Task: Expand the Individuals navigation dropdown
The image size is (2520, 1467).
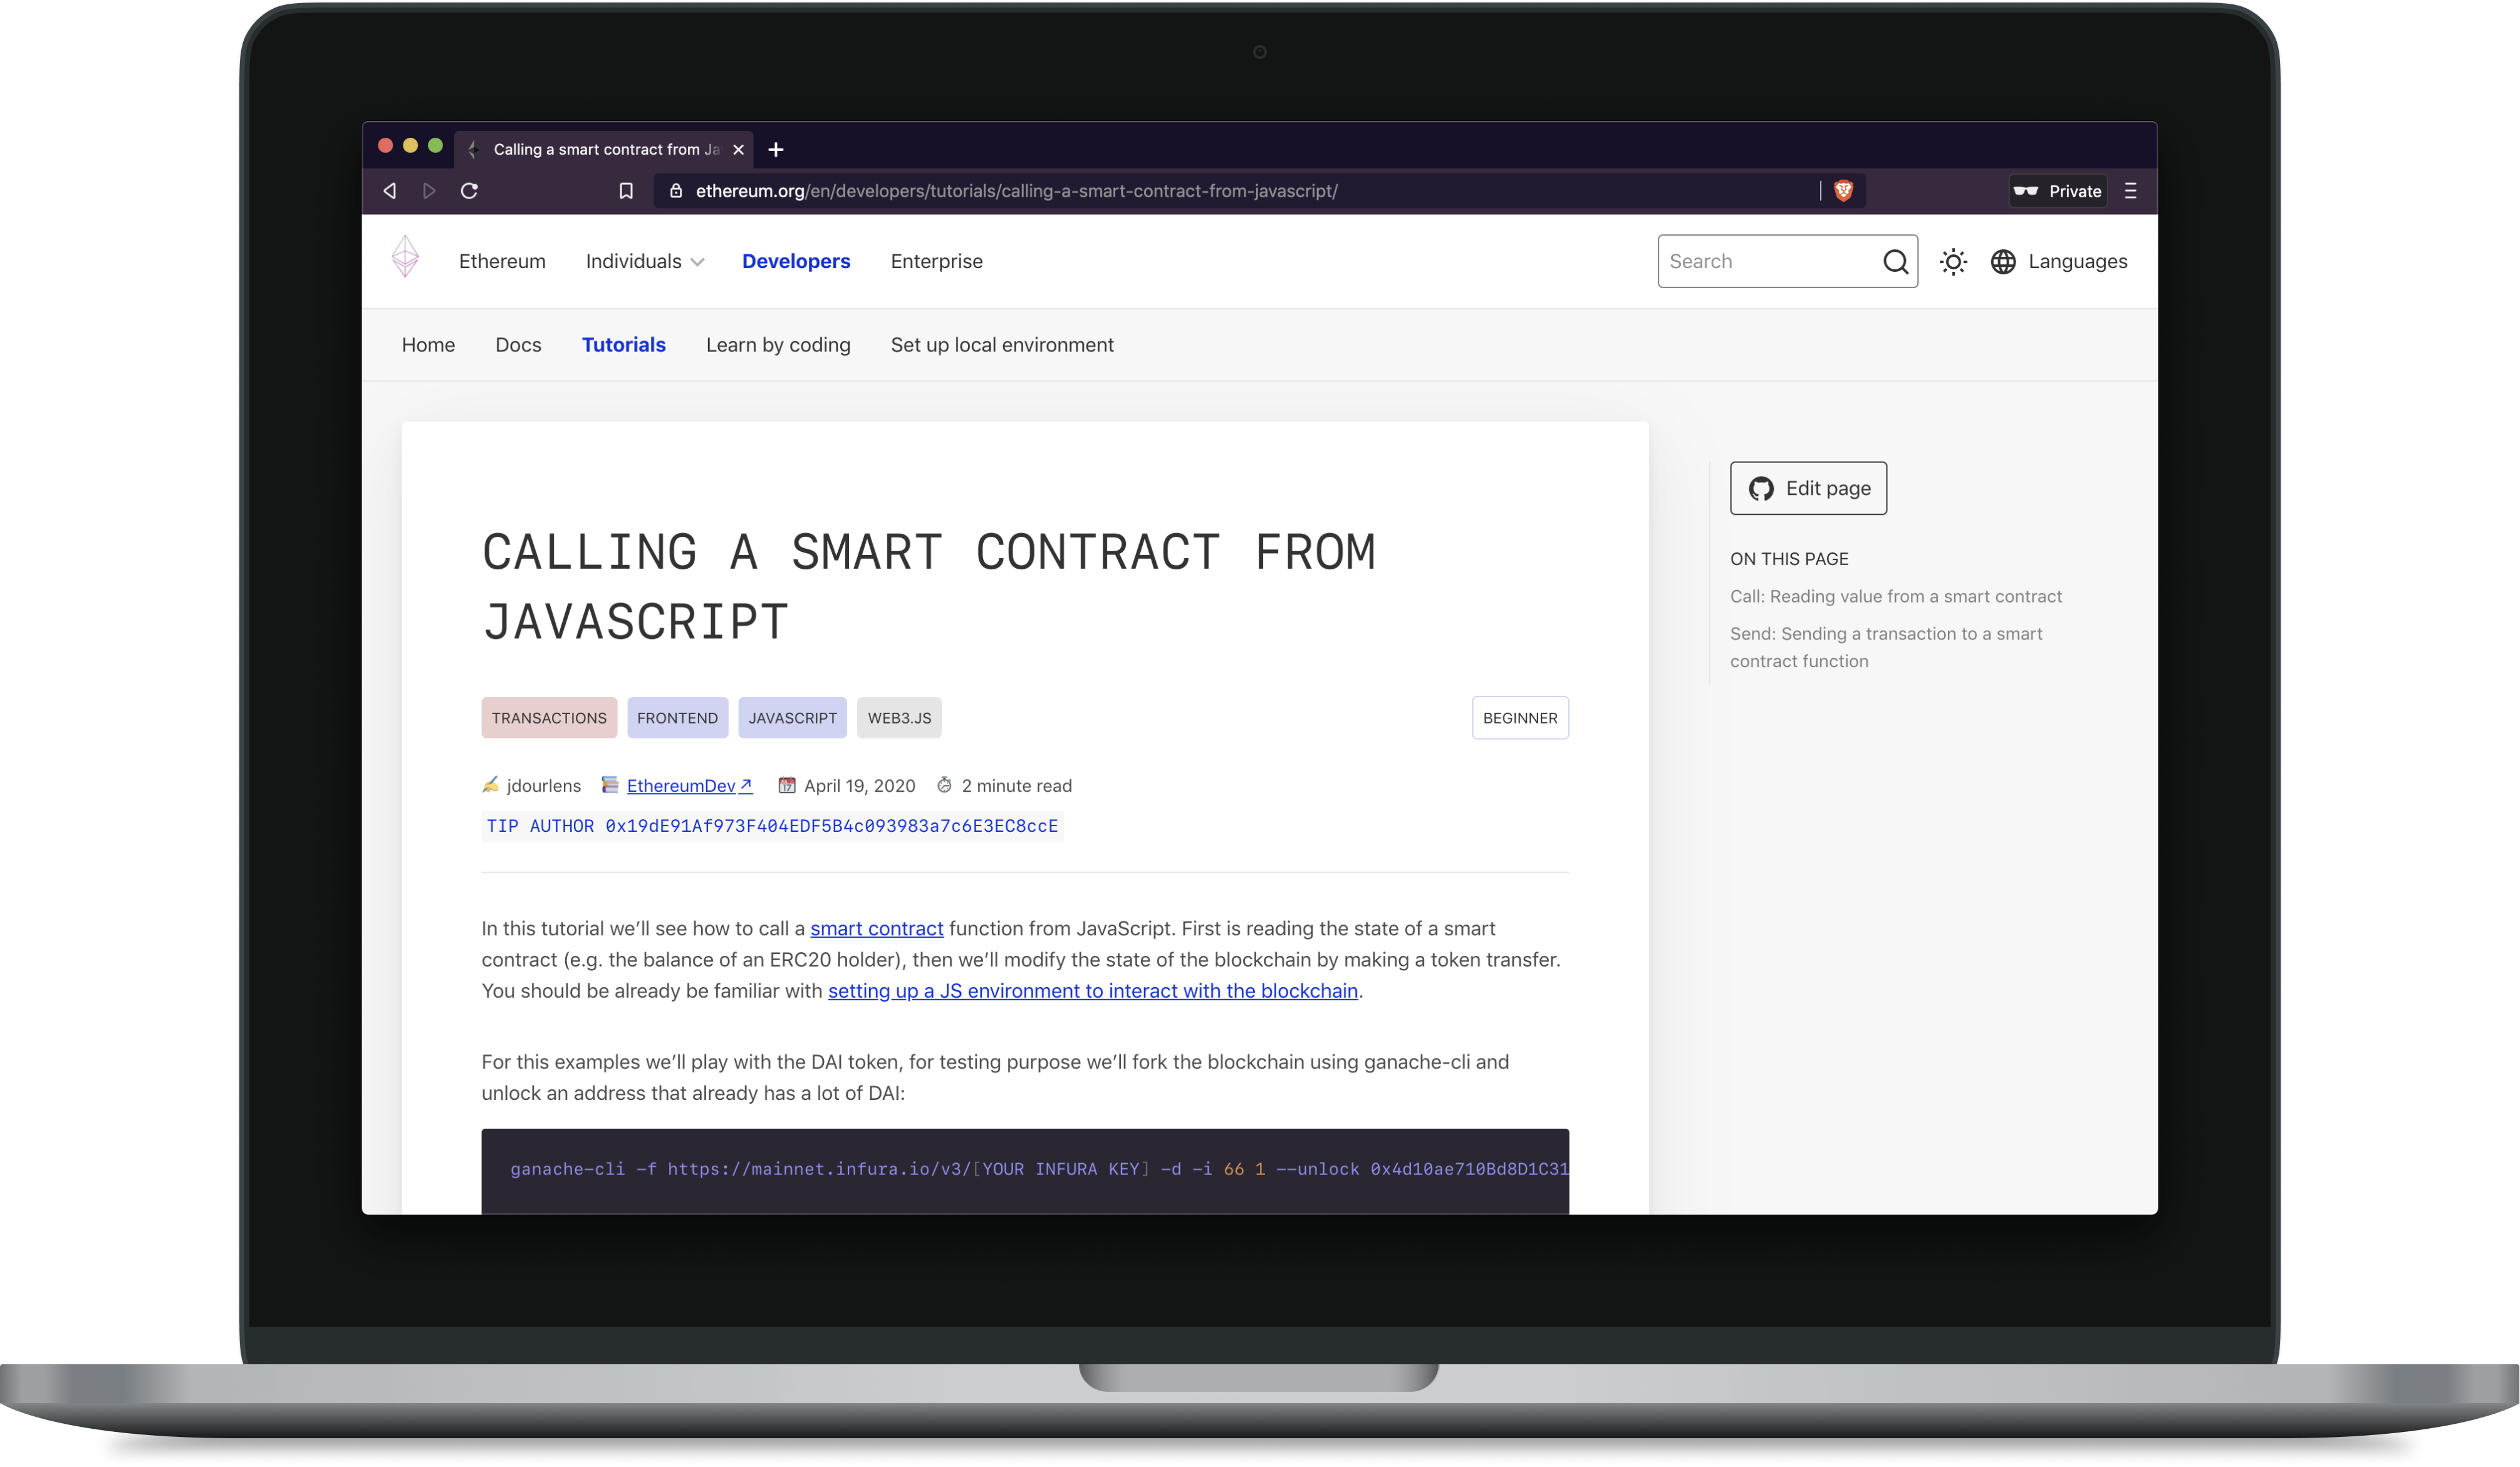Action: point(643,260)
